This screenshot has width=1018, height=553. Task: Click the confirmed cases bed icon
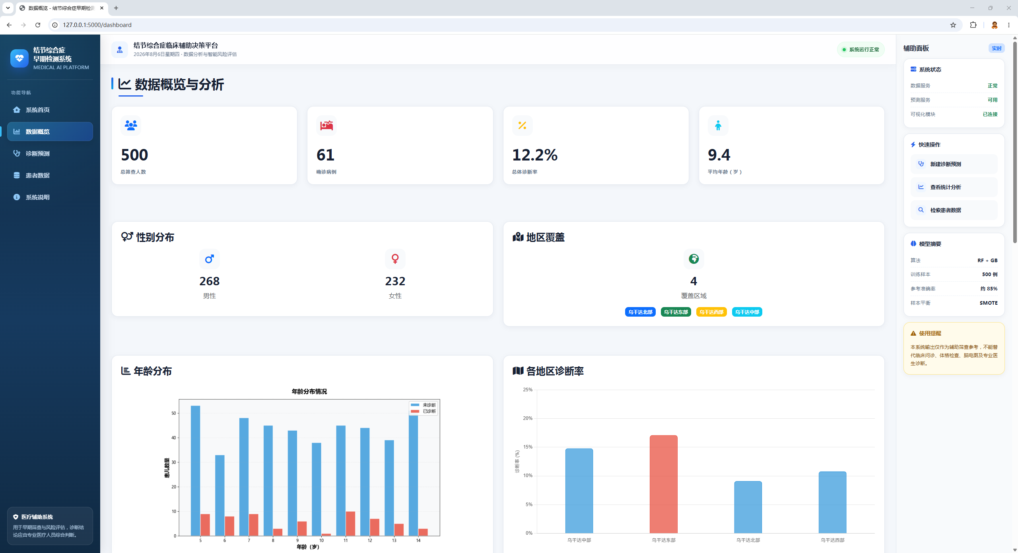coord(326,126)
